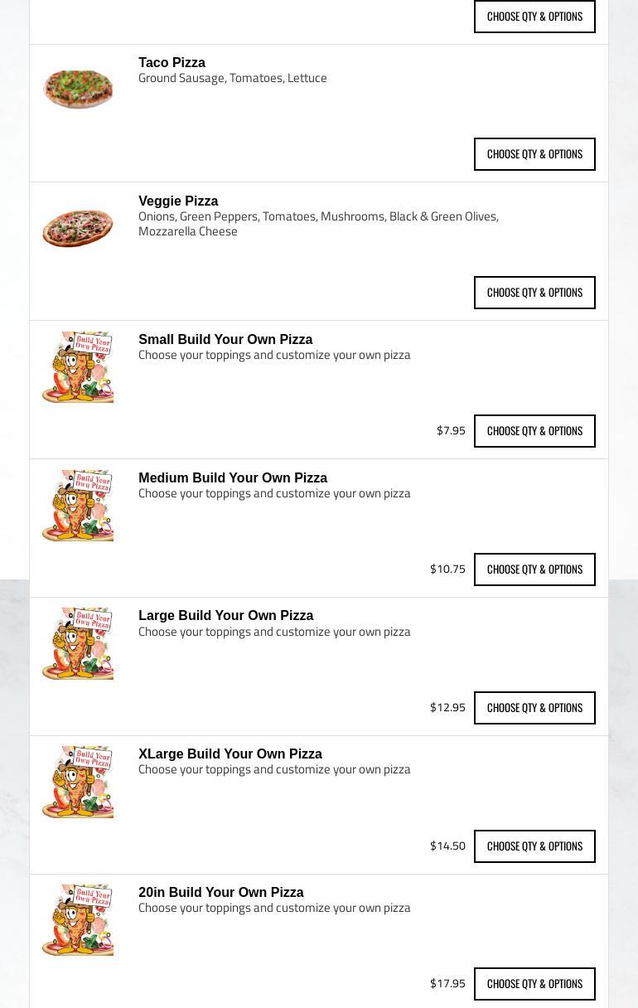Click the Small Build Your Own Pizza mascot icon
638x1008 pixels.
(x=78, y=367)
